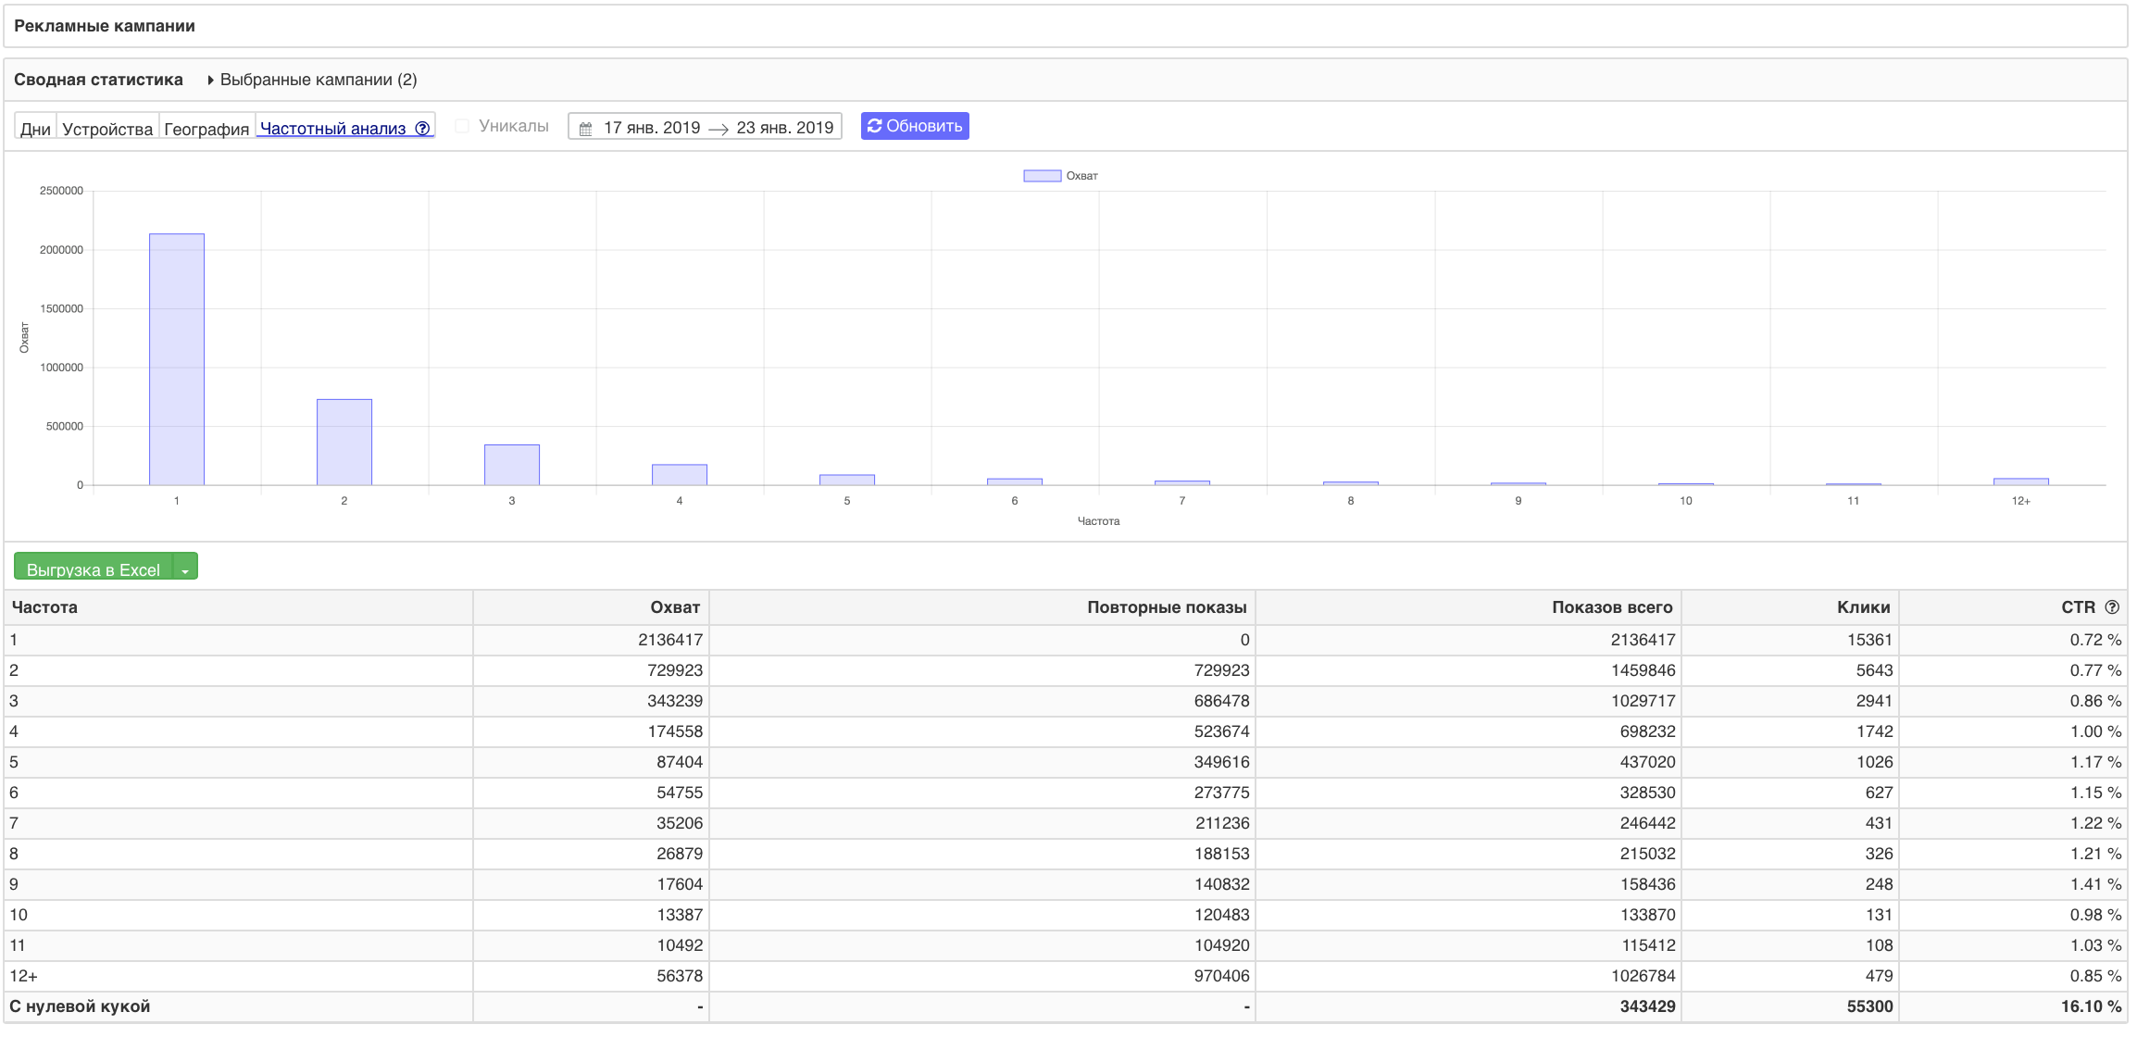Select the С нулевой кукой row
Screen dimensions: 2137x1037
80,1006
